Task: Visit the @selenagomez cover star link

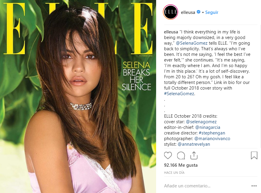Action: coord(201,122)
